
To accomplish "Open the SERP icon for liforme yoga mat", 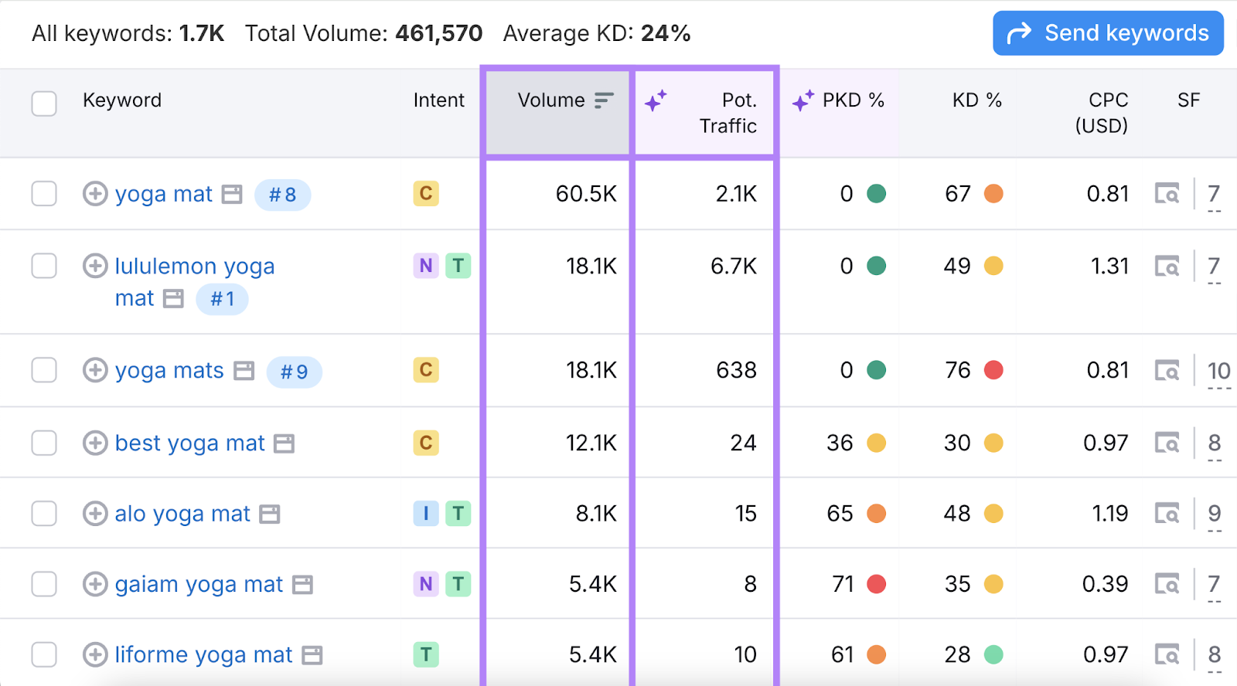I will tap(1167, 655).
